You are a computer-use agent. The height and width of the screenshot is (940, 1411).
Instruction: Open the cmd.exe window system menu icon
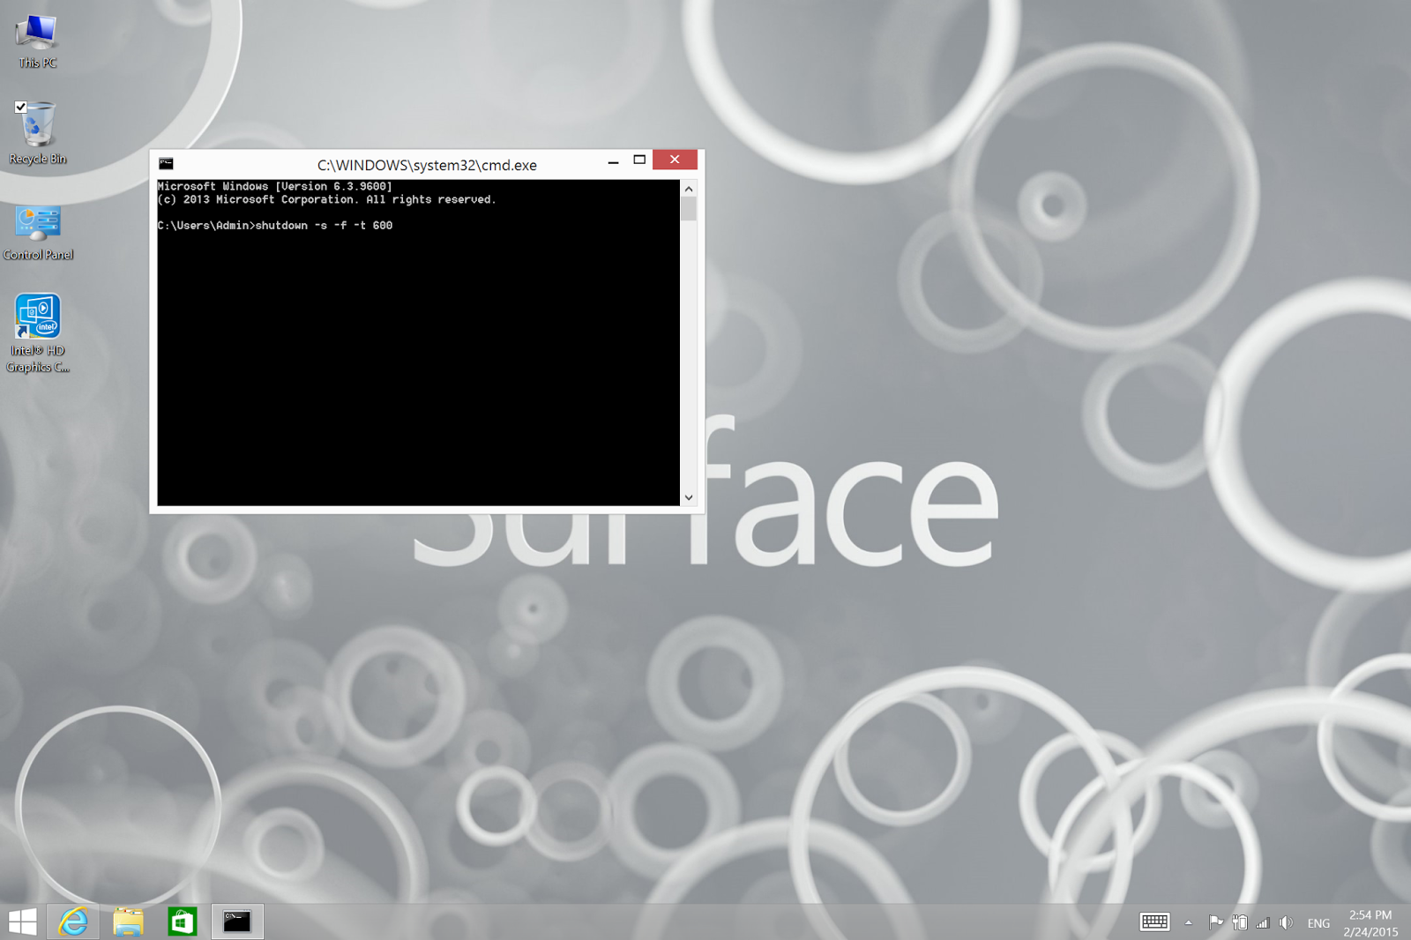click(166, 163)
